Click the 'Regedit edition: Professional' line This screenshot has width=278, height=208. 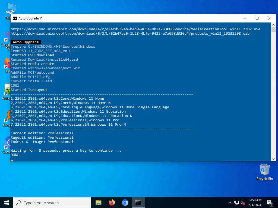pyautogui.click(x=42, y=137)
